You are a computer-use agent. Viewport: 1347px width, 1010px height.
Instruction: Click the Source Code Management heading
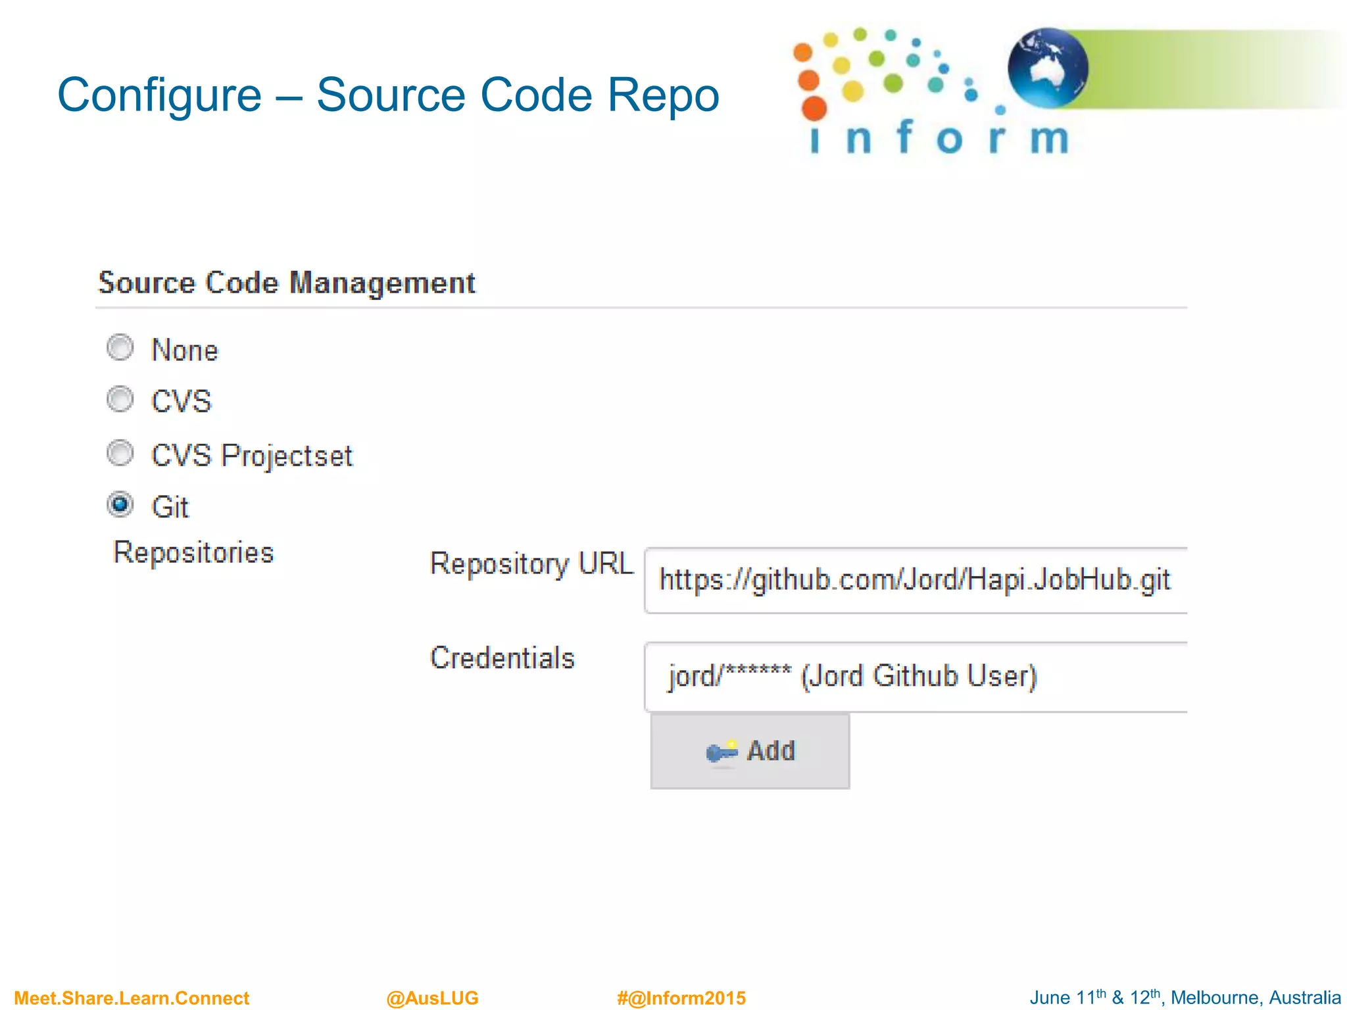[286, 283]
